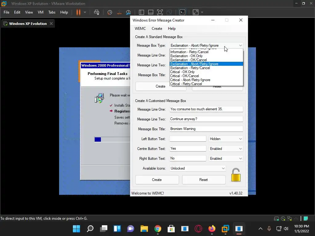Screen dimensions: 315x236
Task: Click the yellow unlocked padlock icon
Action: 236,175
